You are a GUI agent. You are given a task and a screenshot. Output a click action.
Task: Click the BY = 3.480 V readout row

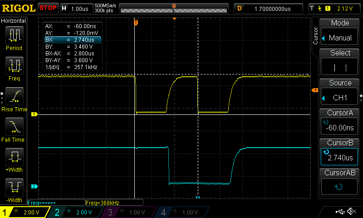tap(73, 47)
